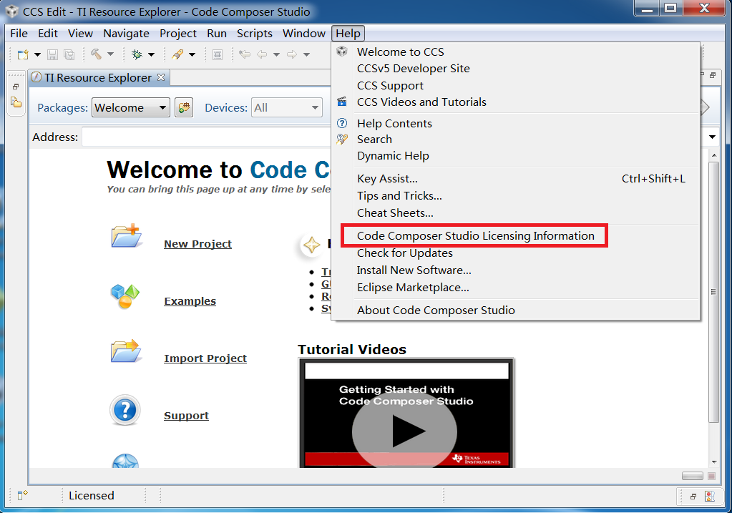732x513 pixels.
Task: Click the block selection mode toolbar icon
Action: coord(218,54)
